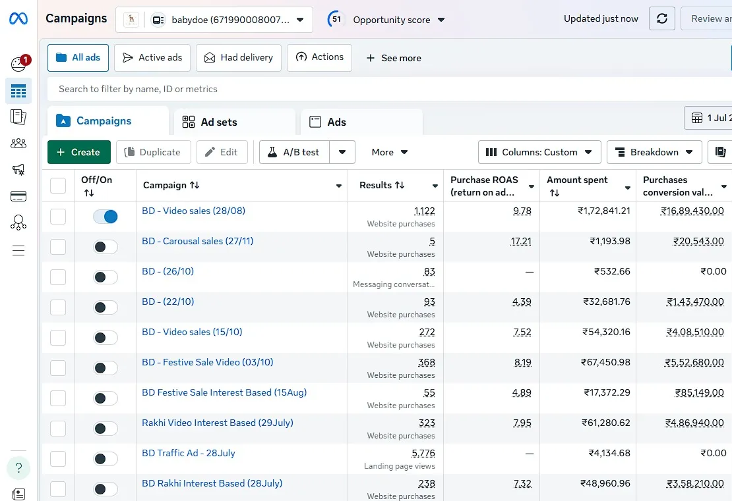Click the 1,122 results value
This screenshot has height=501, width=732.
424,211
